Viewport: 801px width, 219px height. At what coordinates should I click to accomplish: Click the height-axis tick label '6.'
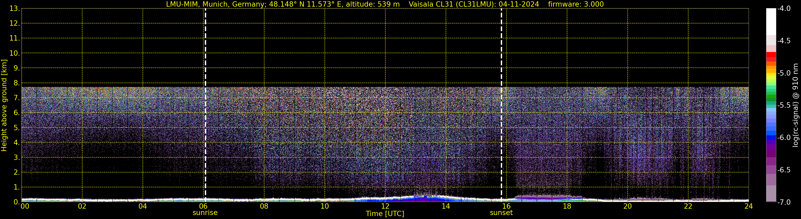(16, 113)
